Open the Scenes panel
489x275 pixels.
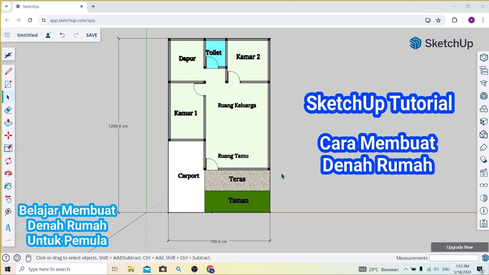pyautogui.click(x=484, y=172)
